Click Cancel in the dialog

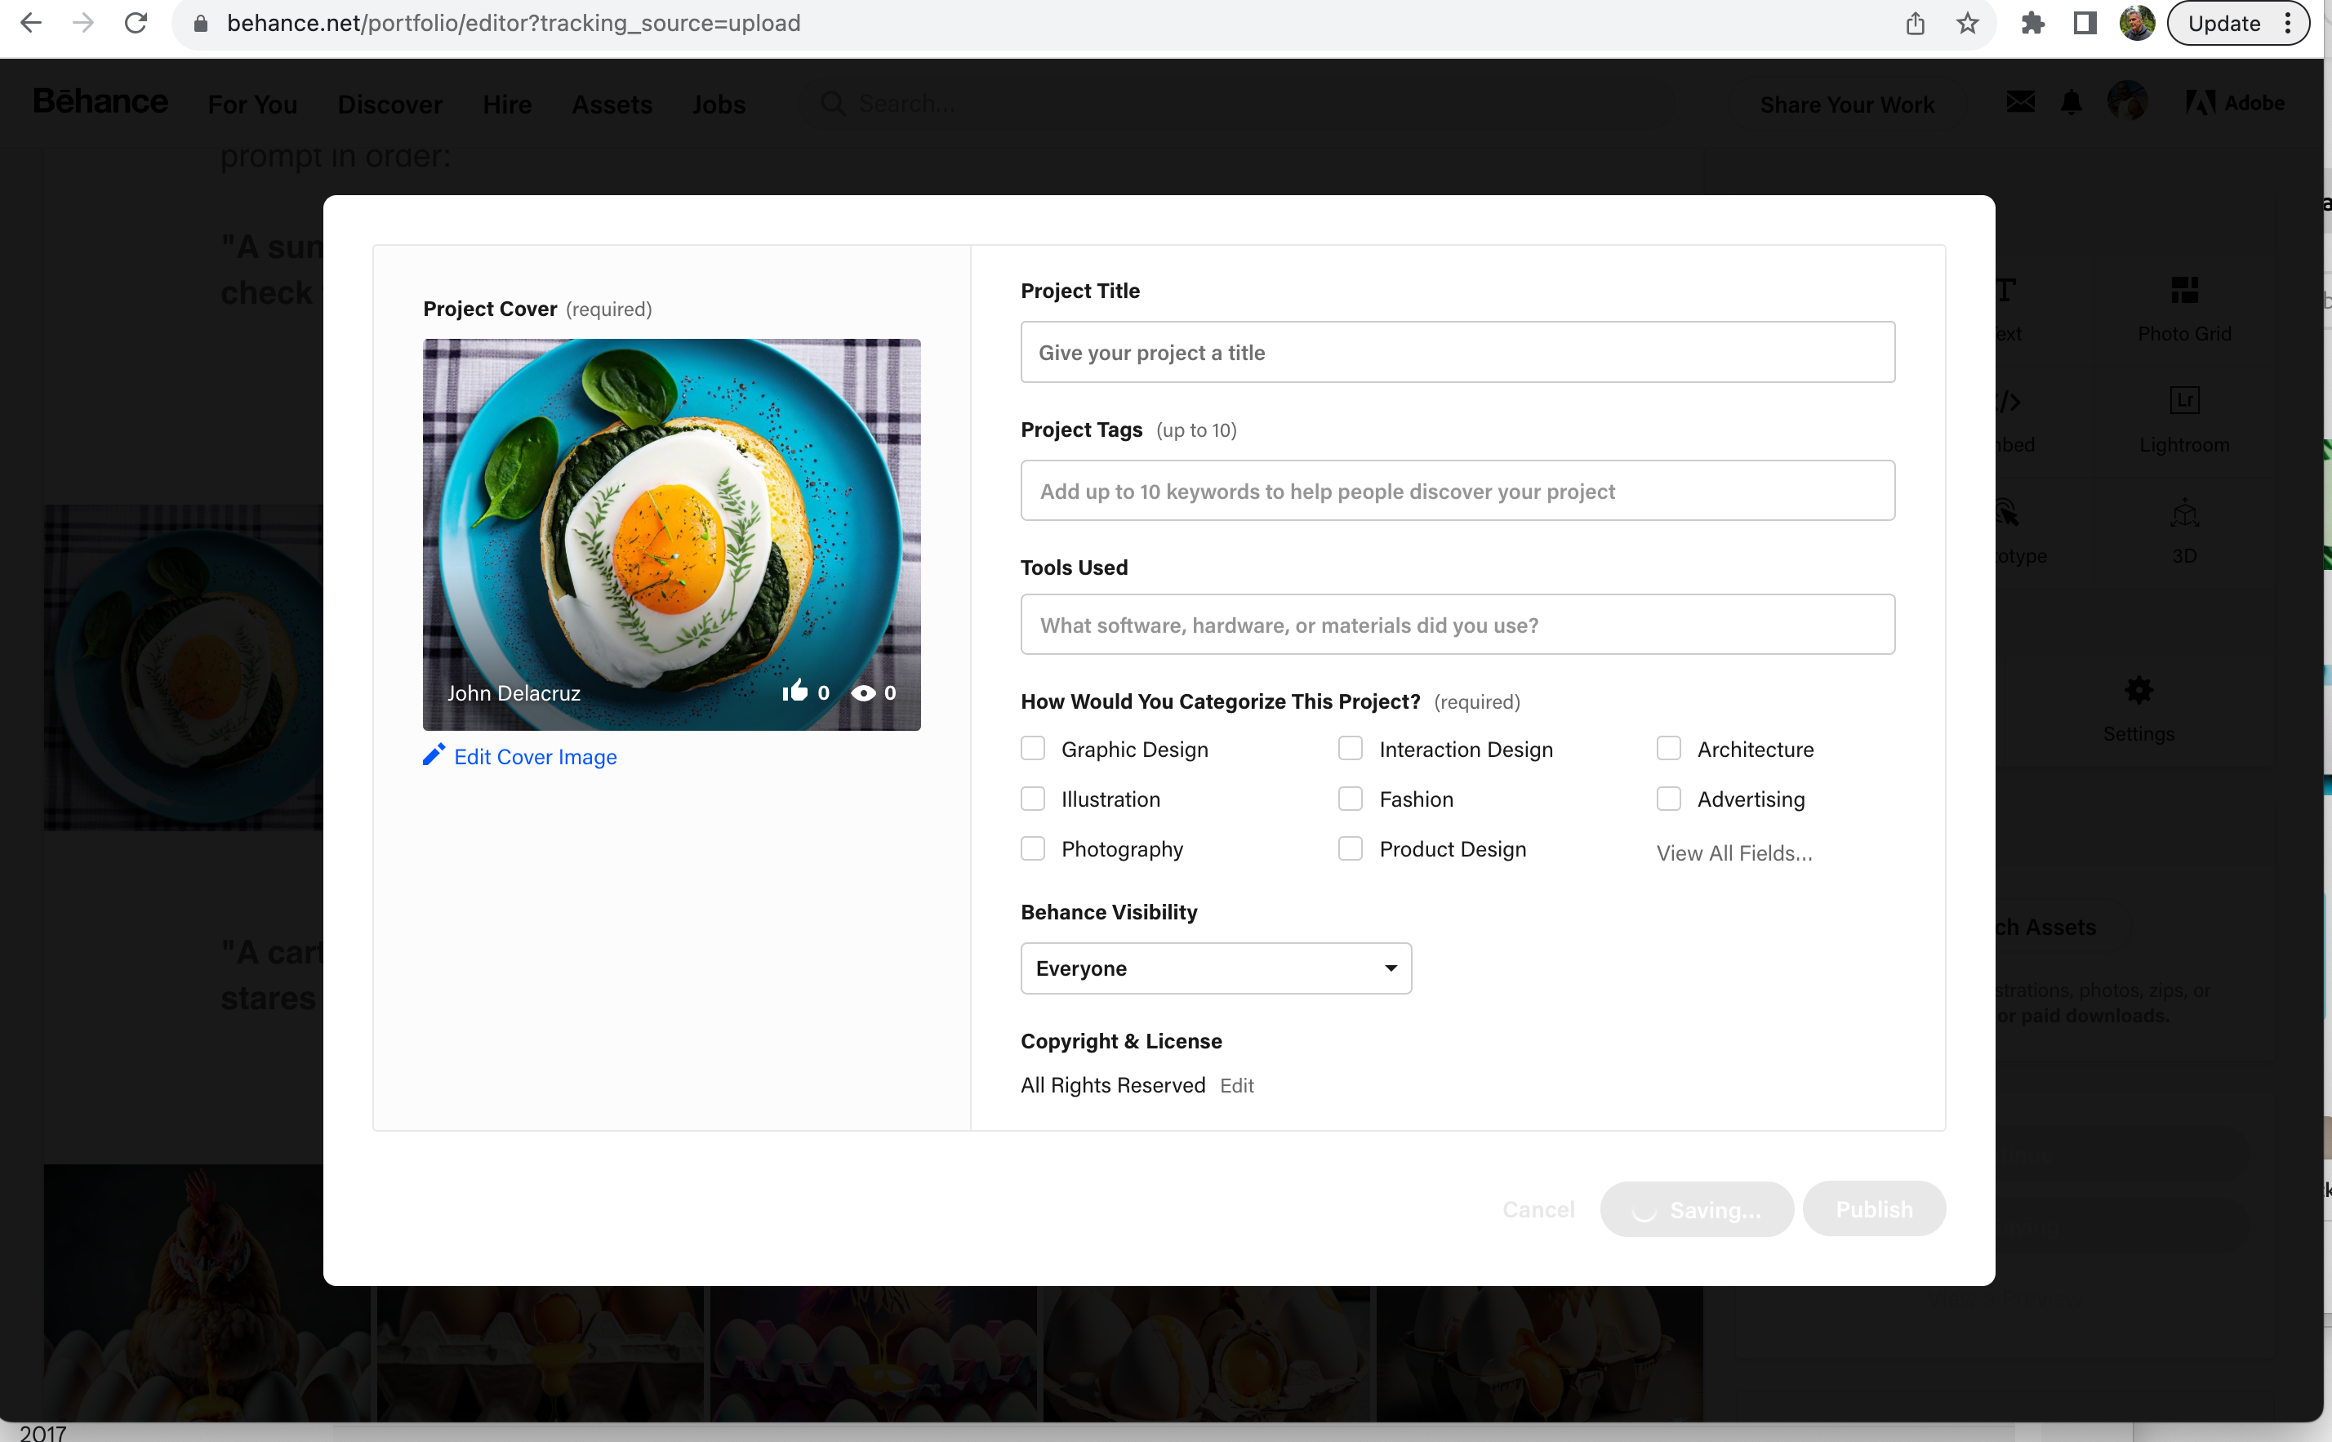click(x=1538, y=1209)
